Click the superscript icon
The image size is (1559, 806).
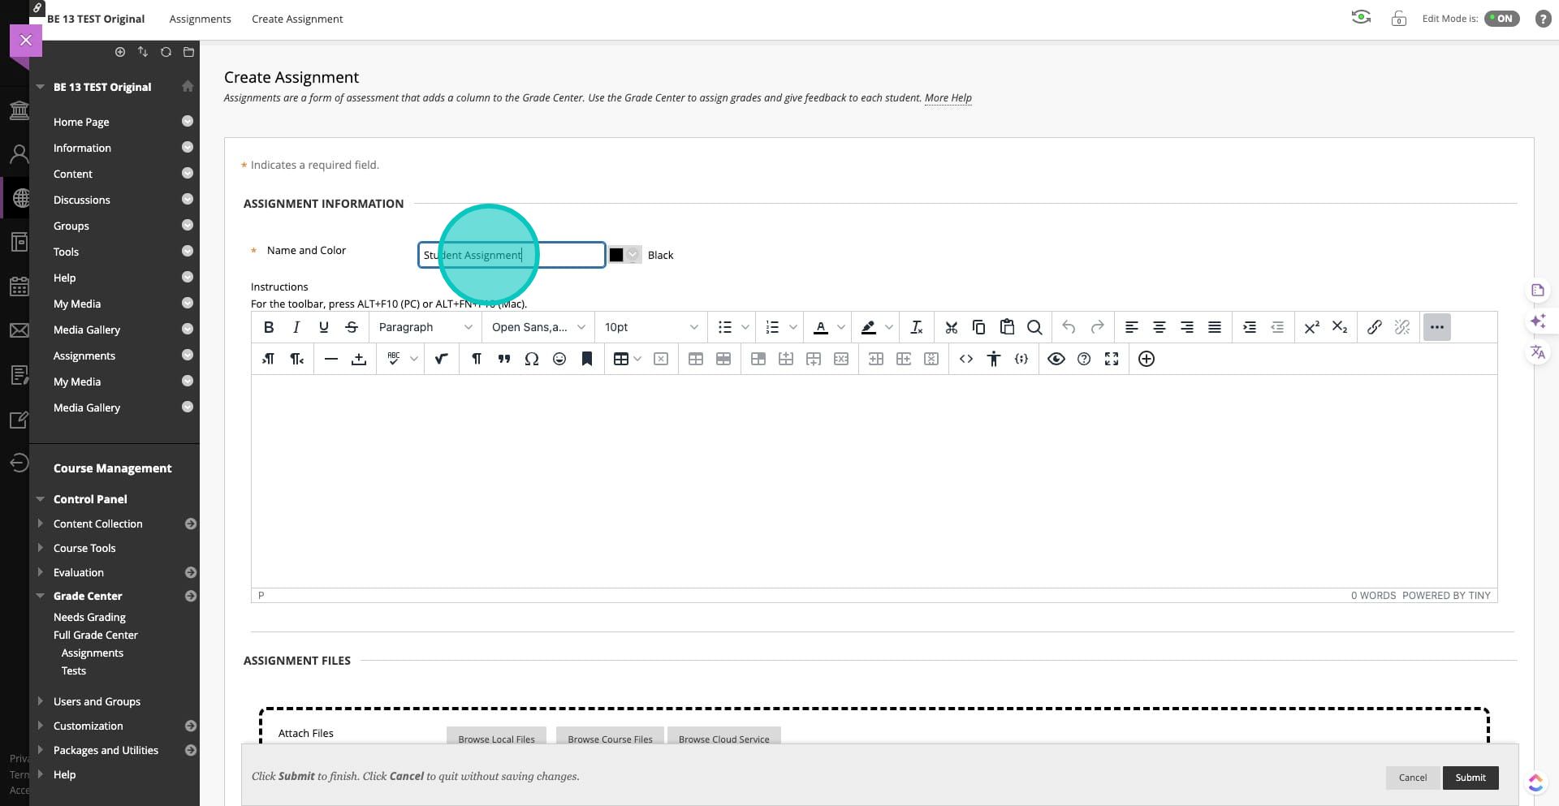coord(1311,327)
